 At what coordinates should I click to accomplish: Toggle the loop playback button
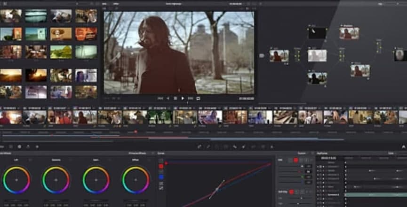click(198, 99)
